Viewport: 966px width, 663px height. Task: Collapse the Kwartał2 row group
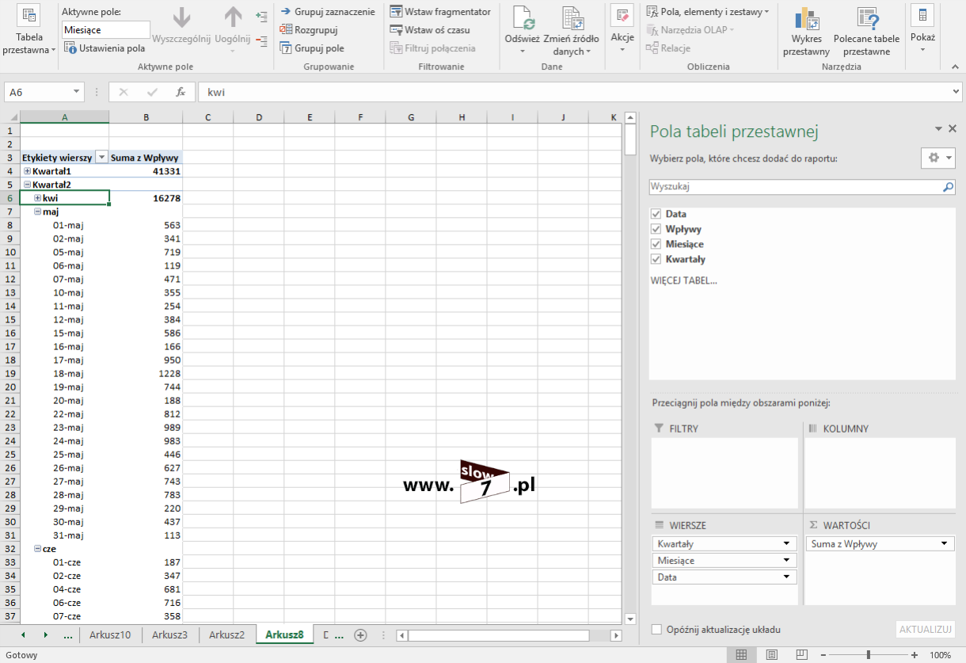(27, 185)
